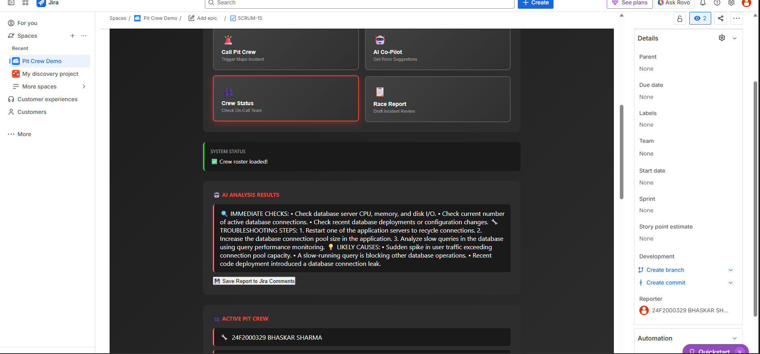This screenshot has width=760, height=354.
Task: Click the share icon
Action: click(x=721, y=18)
